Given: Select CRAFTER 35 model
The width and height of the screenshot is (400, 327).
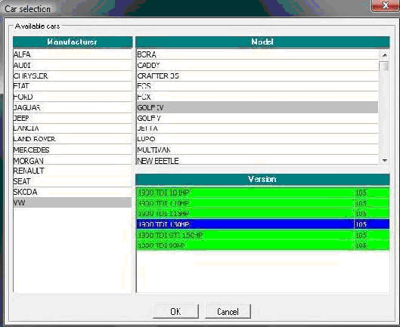Looking at the screenshot, I should [x=257, y=76].
